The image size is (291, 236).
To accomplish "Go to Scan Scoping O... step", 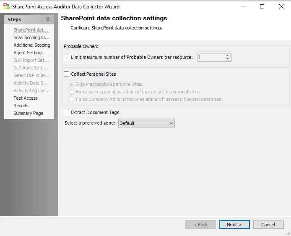I will tap(31, 37).
